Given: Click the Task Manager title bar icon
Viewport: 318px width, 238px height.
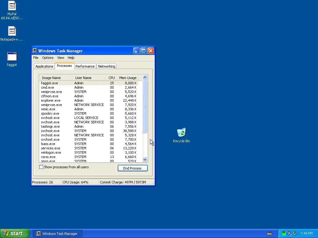Looking at the screenshot, I should [35, 51].
